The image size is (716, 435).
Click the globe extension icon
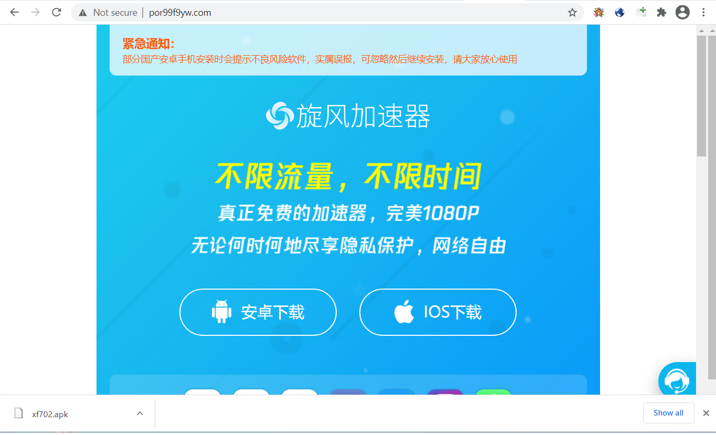pyautogui.click(x=619, y=13)
